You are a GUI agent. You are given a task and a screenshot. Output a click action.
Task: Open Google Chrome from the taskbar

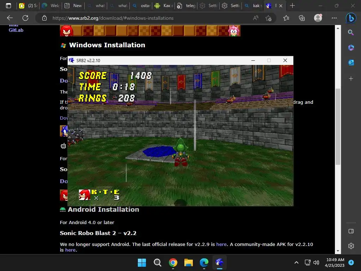point(173,263)
